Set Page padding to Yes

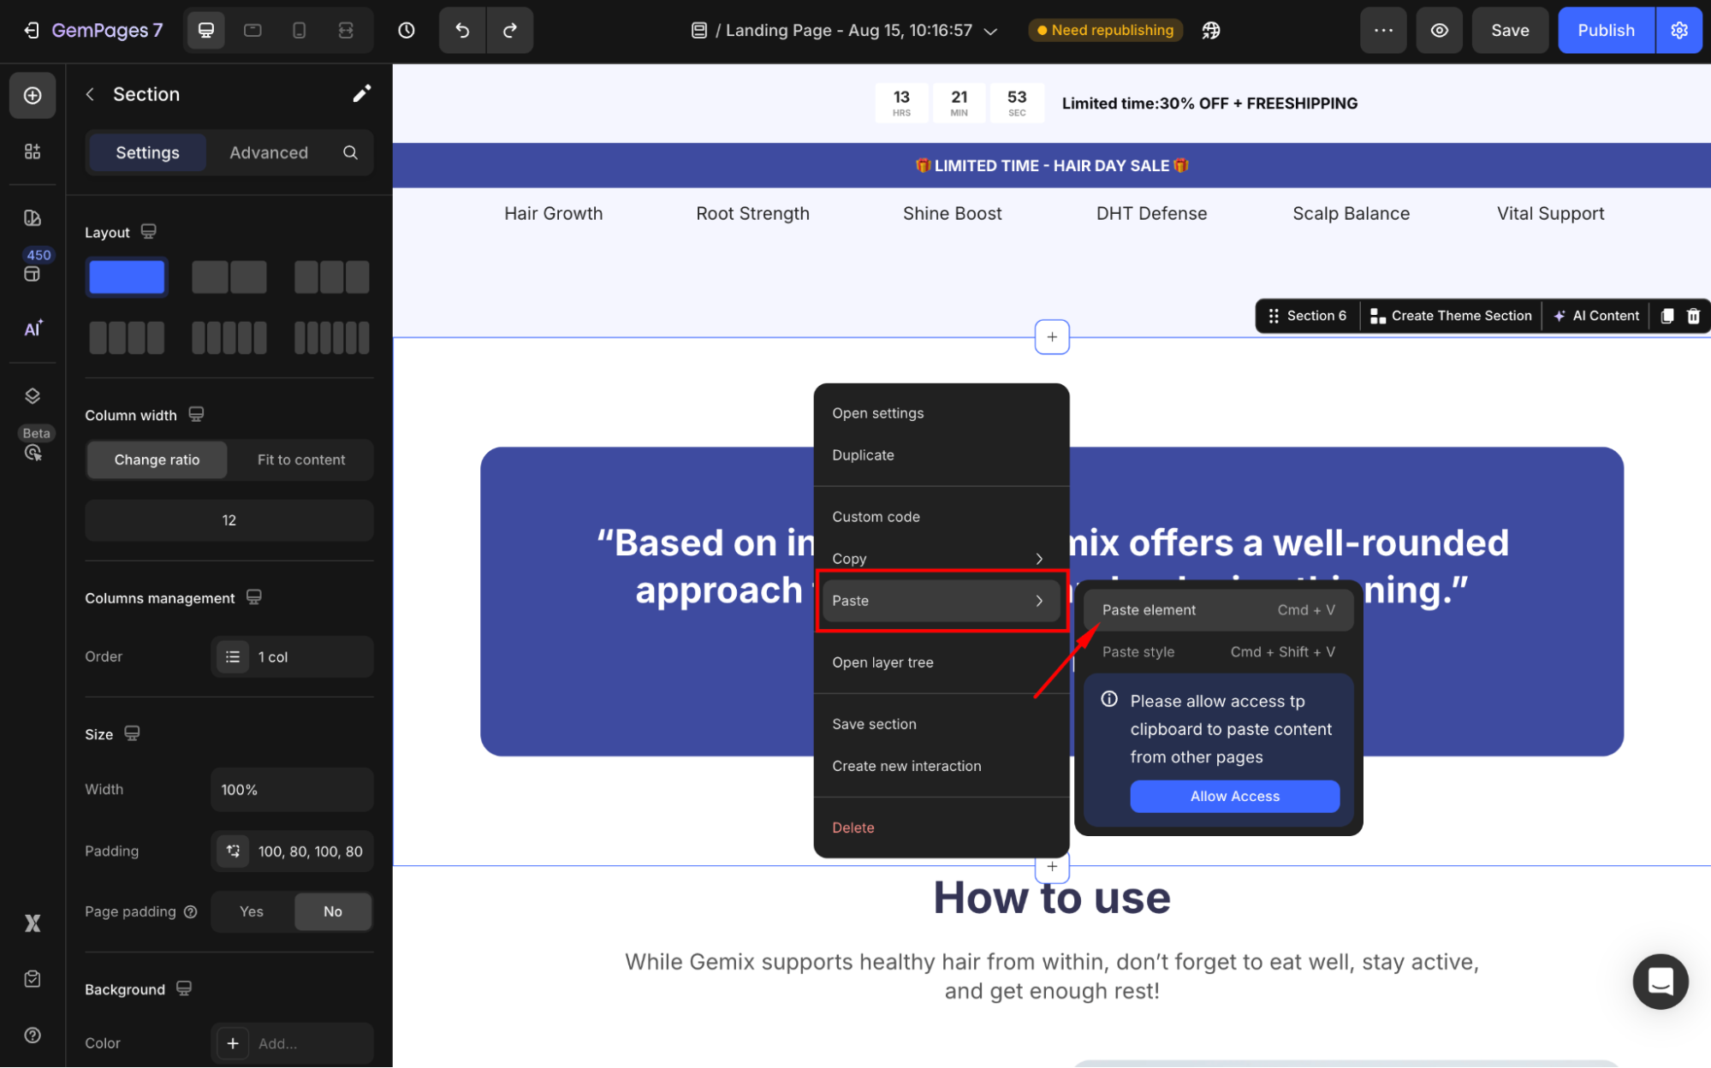tap(252, 911)
